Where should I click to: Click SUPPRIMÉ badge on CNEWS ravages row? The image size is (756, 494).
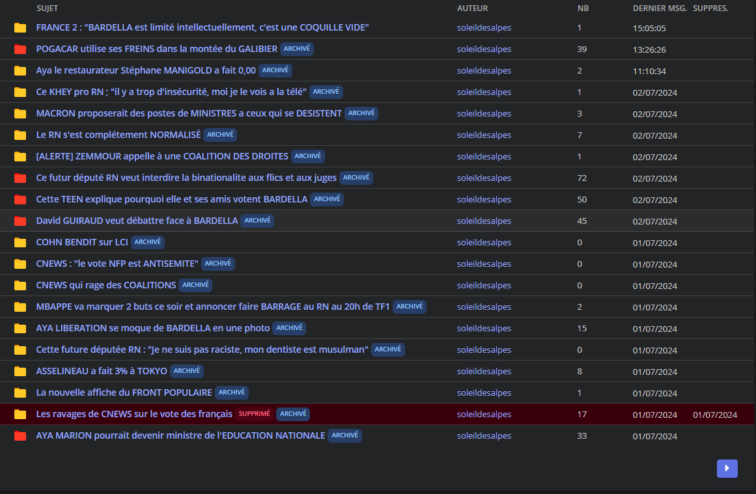pos(255,414)
